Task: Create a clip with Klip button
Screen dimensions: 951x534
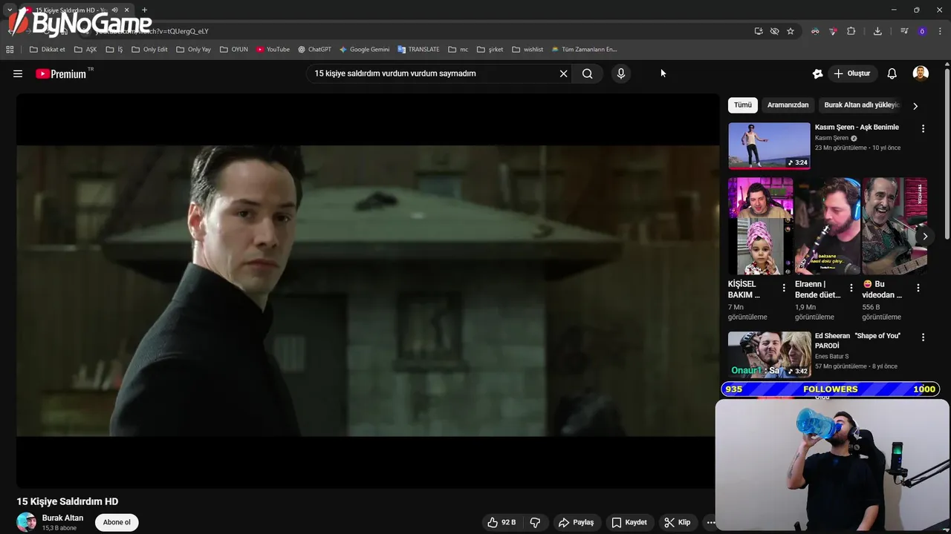Action: tap(678, 522)
